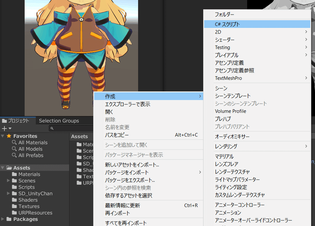Select the All Materials saved search

pyautogui.click(x=33, y=143)
